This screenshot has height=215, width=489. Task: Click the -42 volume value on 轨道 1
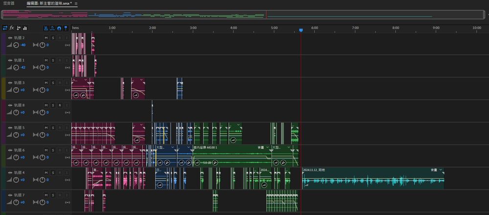pyautogui.click(x=23, y=67)
